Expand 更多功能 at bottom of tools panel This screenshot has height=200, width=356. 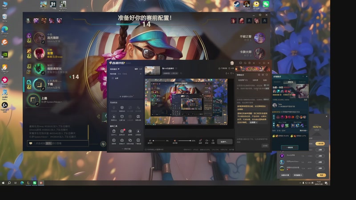point(126,149)
